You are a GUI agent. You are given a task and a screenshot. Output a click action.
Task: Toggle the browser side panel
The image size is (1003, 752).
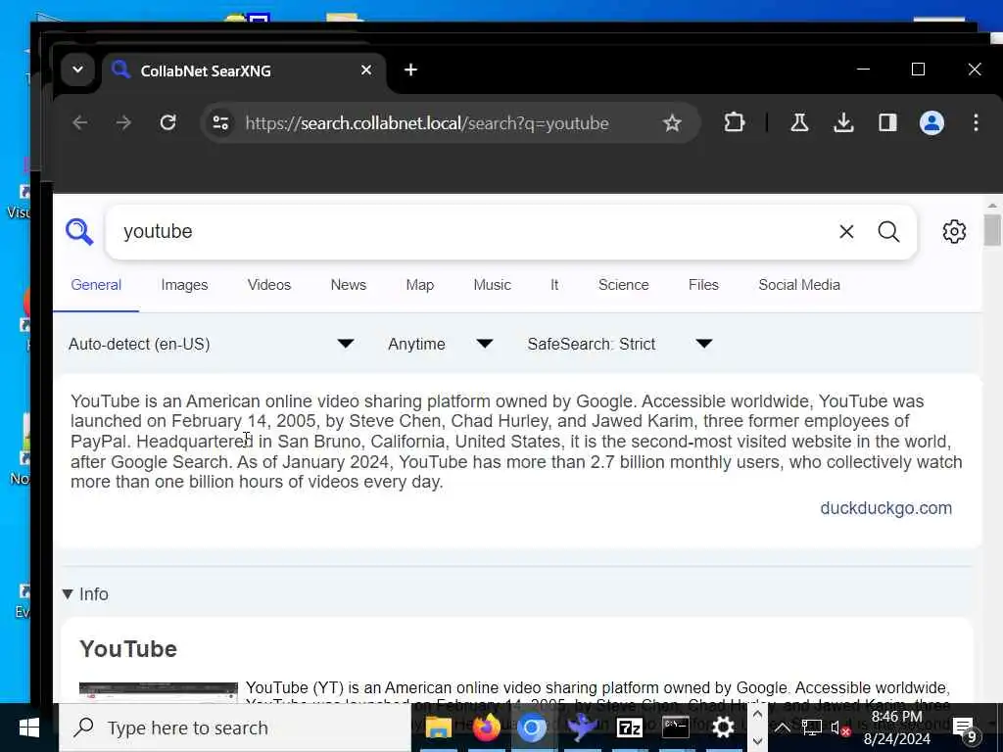887,122
